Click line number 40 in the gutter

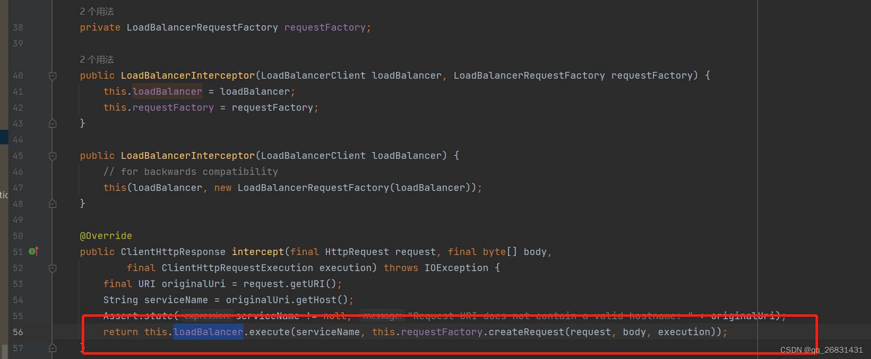point(18,75)
